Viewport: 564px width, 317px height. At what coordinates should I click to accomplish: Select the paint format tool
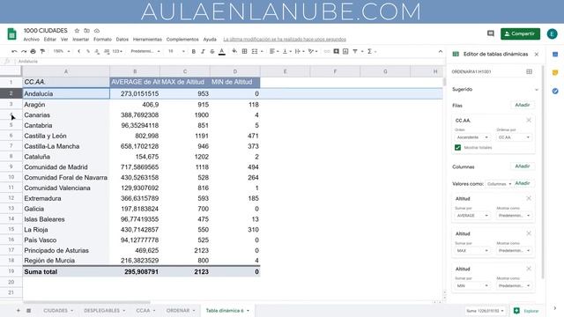point(42,51)
